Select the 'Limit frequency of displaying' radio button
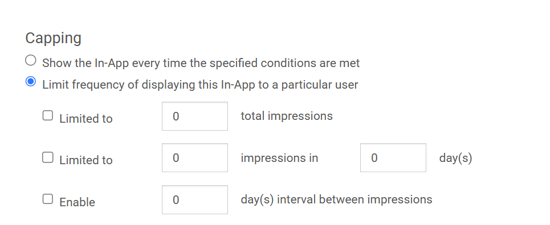 click(31, 81)
